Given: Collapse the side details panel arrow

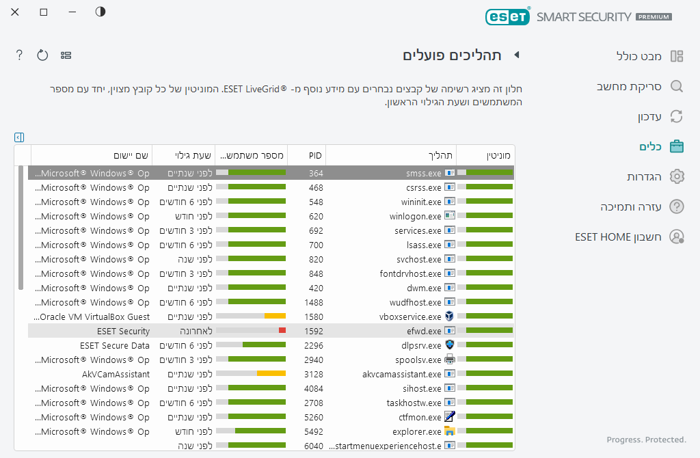Looking at the screenshot, I should point(19,137).
